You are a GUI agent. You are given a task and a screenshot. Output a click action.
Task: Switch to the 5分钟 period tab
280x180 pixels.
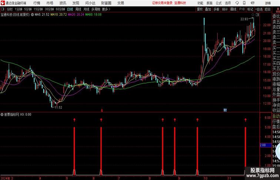[x=28, y=9]
